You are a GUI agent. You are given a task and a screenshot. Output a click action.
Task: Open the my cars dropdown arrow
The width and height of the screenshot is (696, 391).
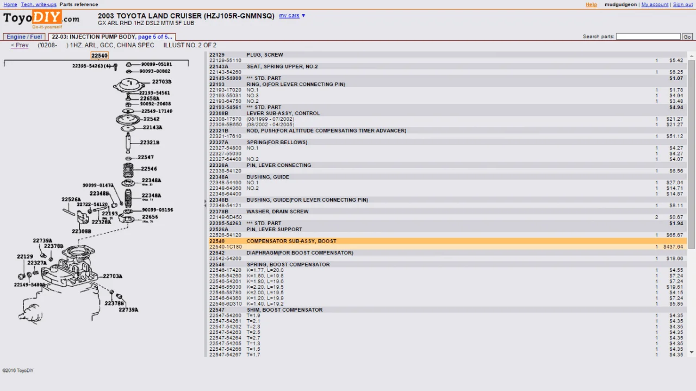(303, 16)
